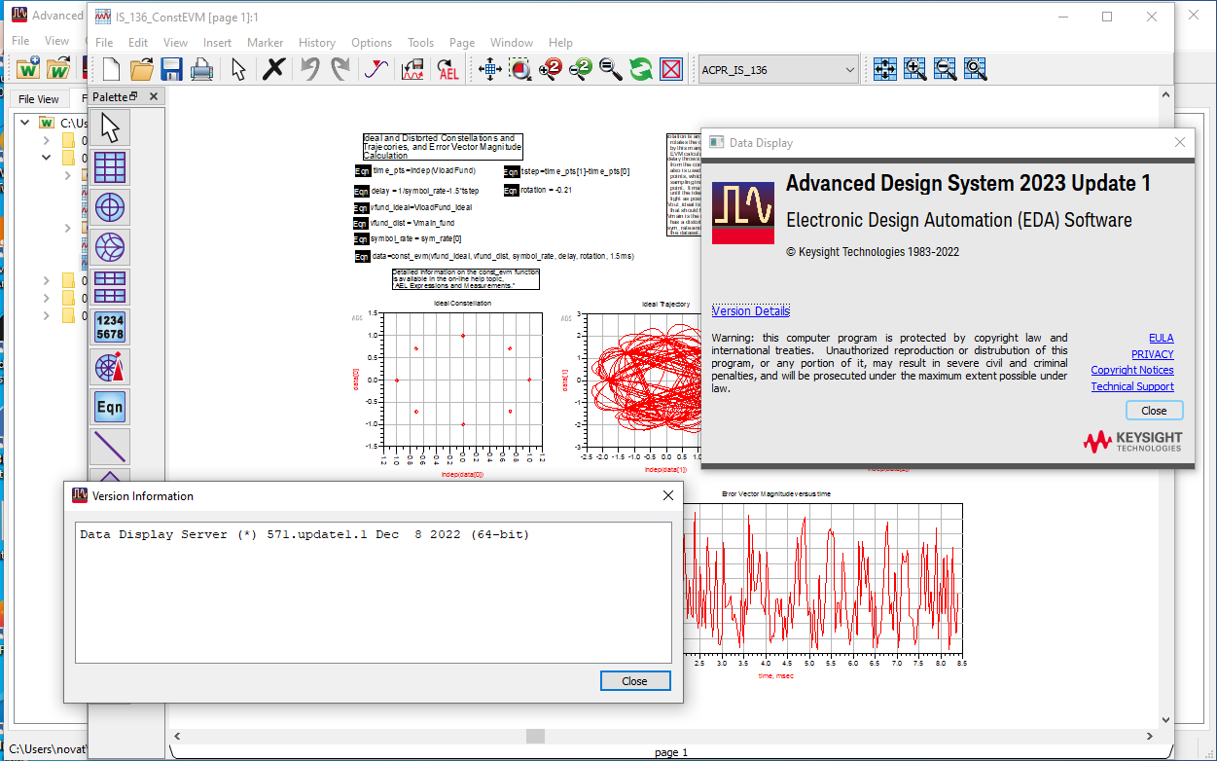This screenshot has width=1217, height=761.
Task: Click the Version Details link
Action: pyautogui.click(x=750, y=310)
